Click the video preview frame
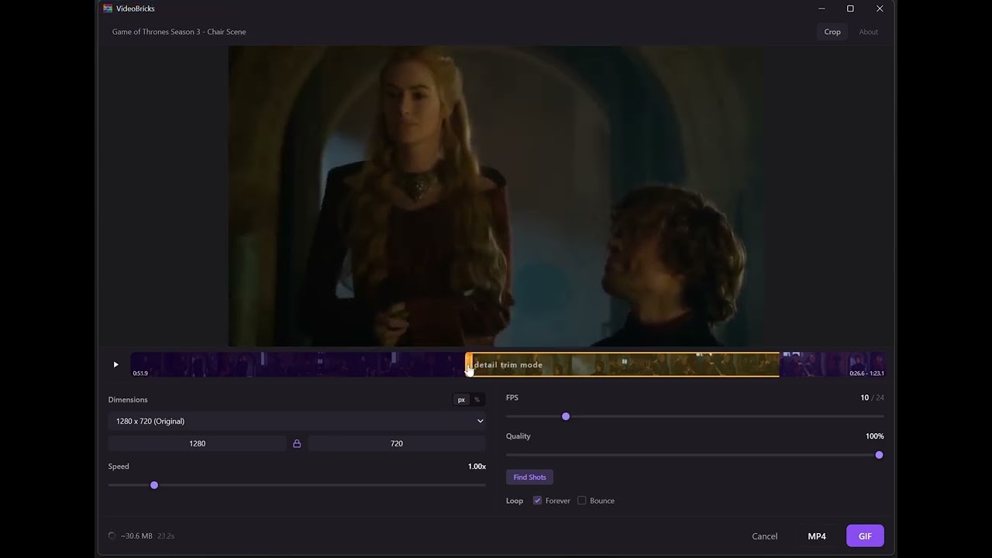992x558 pixels. tap(496, 195)
